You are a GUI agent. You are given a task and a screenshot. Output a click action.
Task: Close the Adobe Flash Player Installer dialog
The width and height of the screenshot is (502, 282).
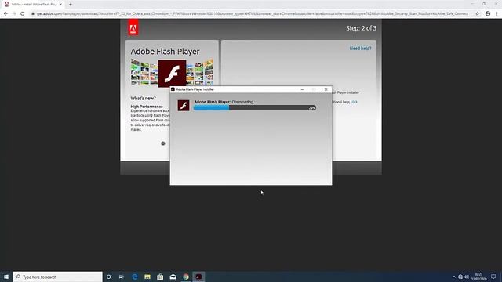pyautogui.click(x=326, y=89)
